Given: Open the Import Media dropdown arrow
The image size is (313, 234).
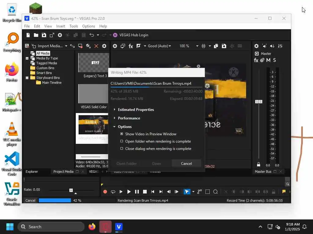Looking at the screenshot, I should click(66, 46).
